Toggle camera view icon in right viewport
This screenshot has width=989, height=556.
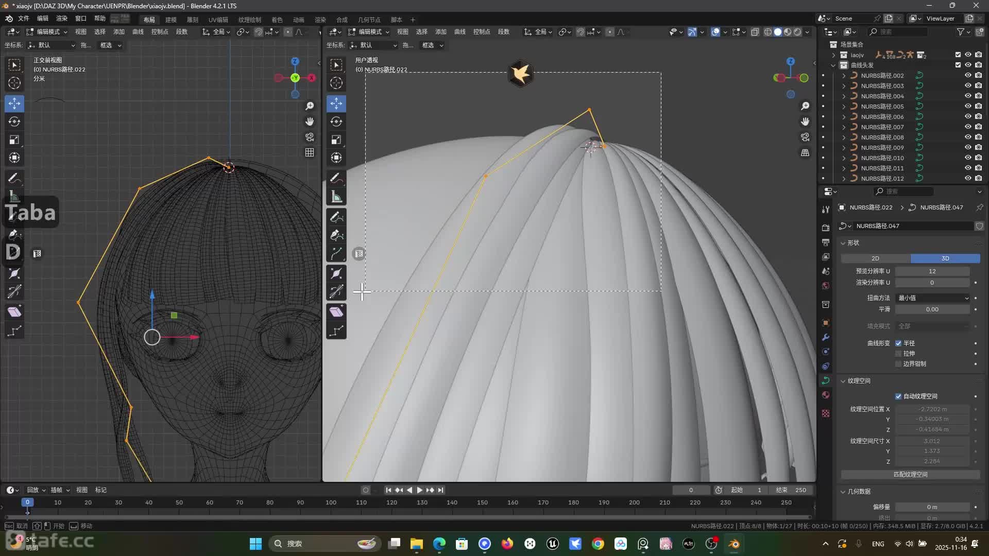point(805,137)
